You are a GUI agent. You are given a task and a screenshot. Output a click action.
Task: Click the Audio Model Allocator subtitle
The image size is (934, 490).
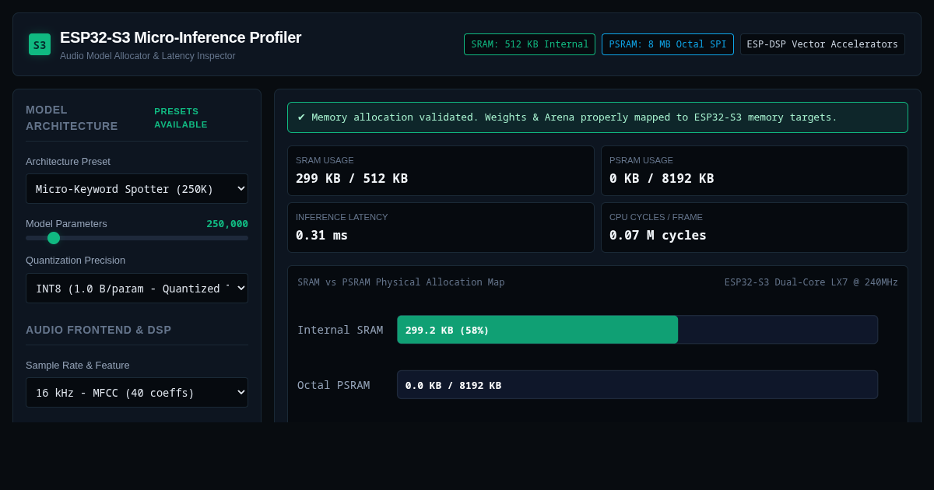click(148, 56)
